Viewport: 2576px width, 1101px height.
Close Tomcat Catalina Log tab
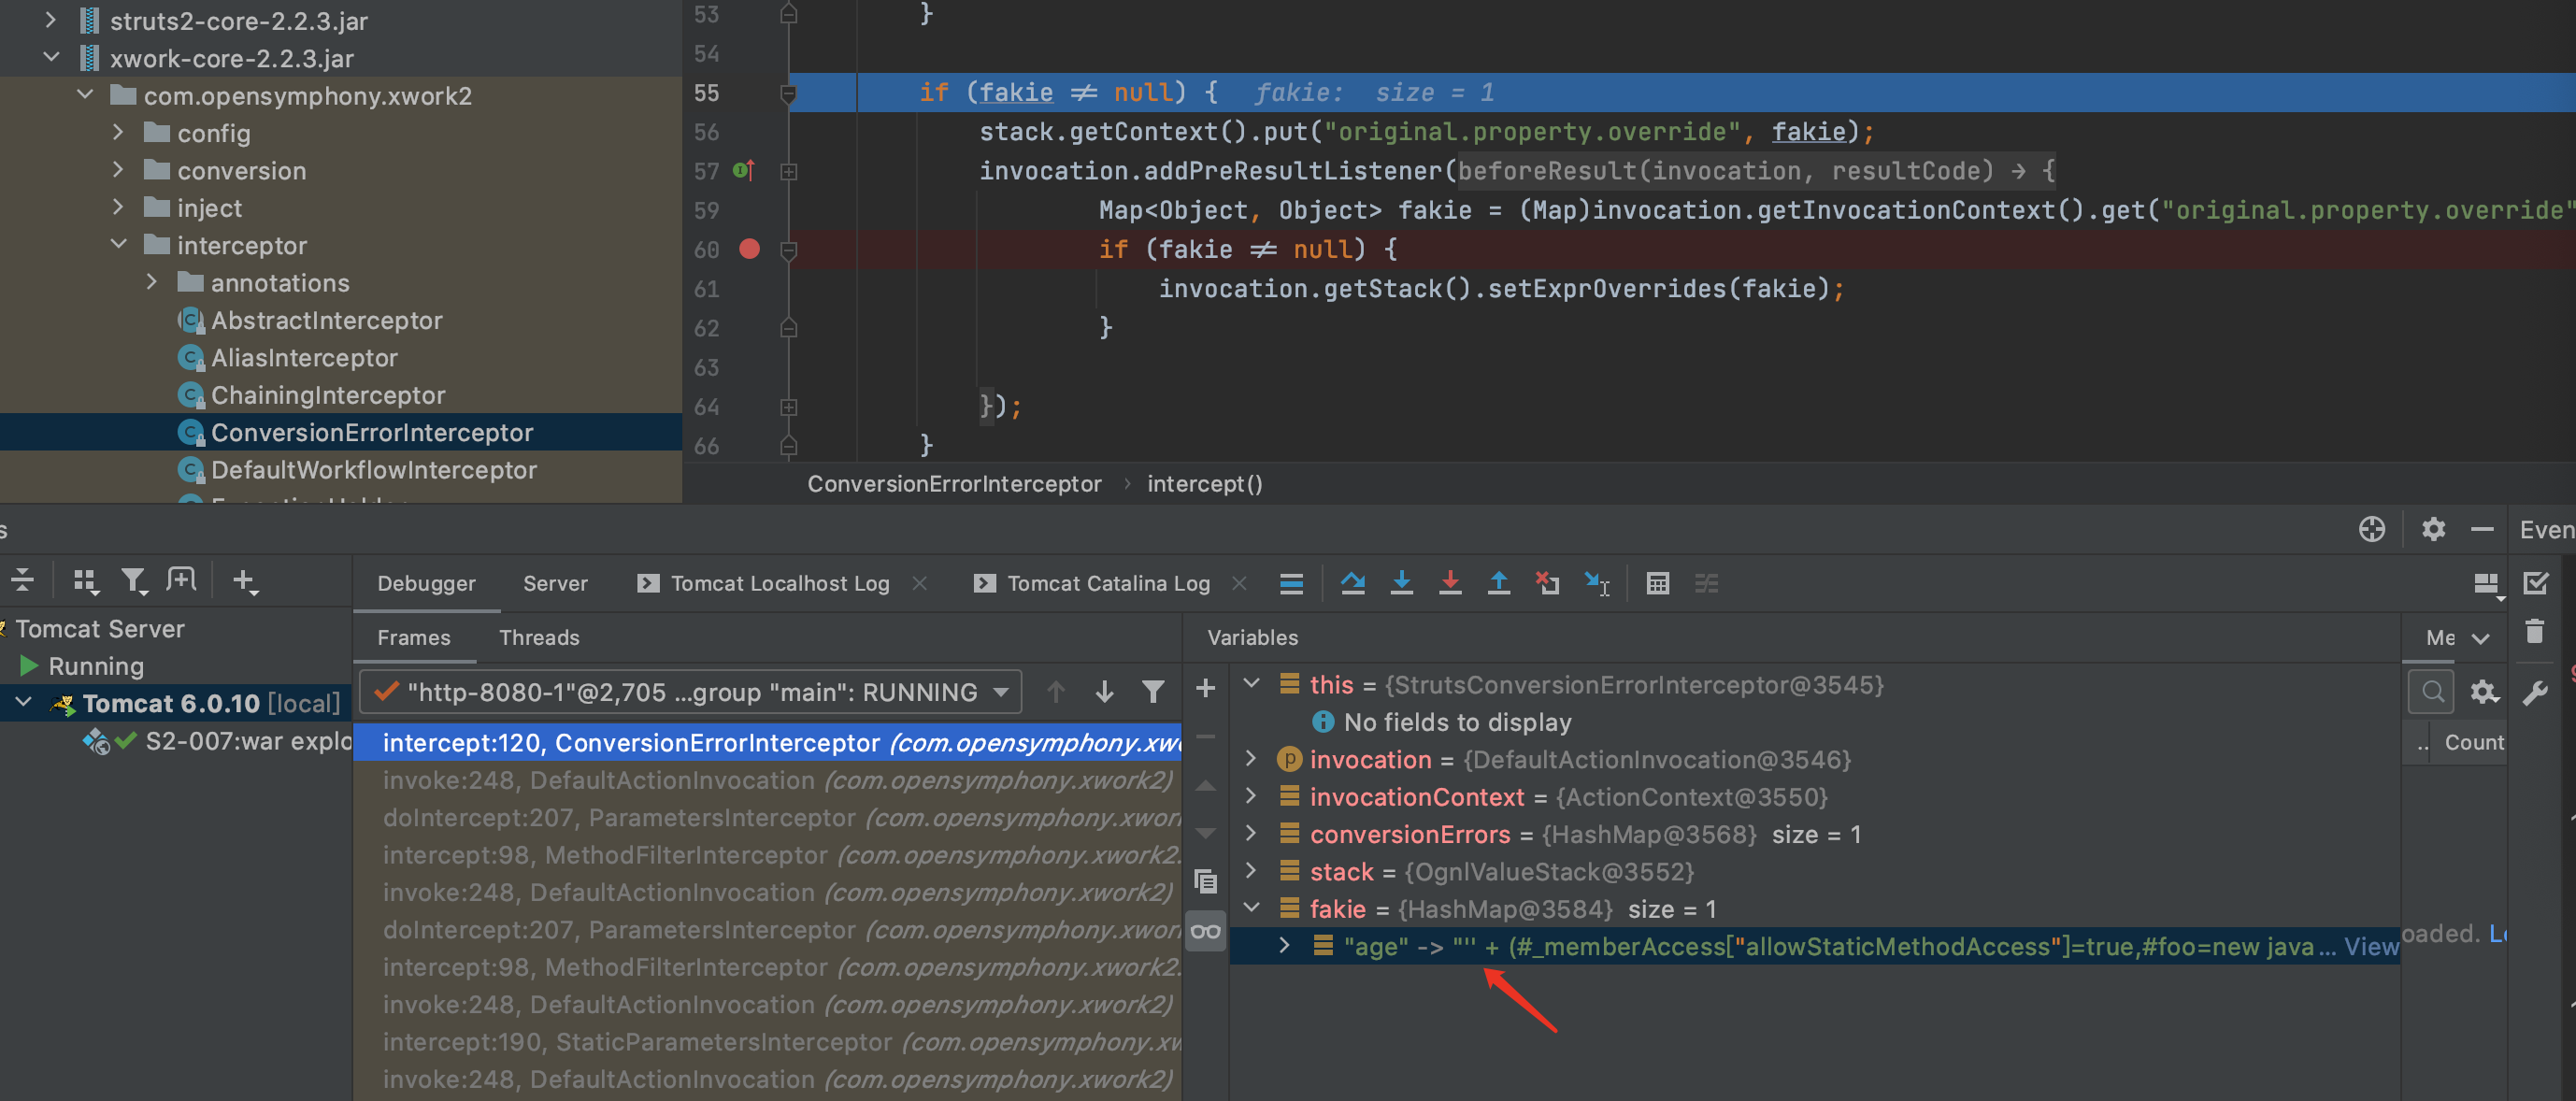click(1239, 583)
